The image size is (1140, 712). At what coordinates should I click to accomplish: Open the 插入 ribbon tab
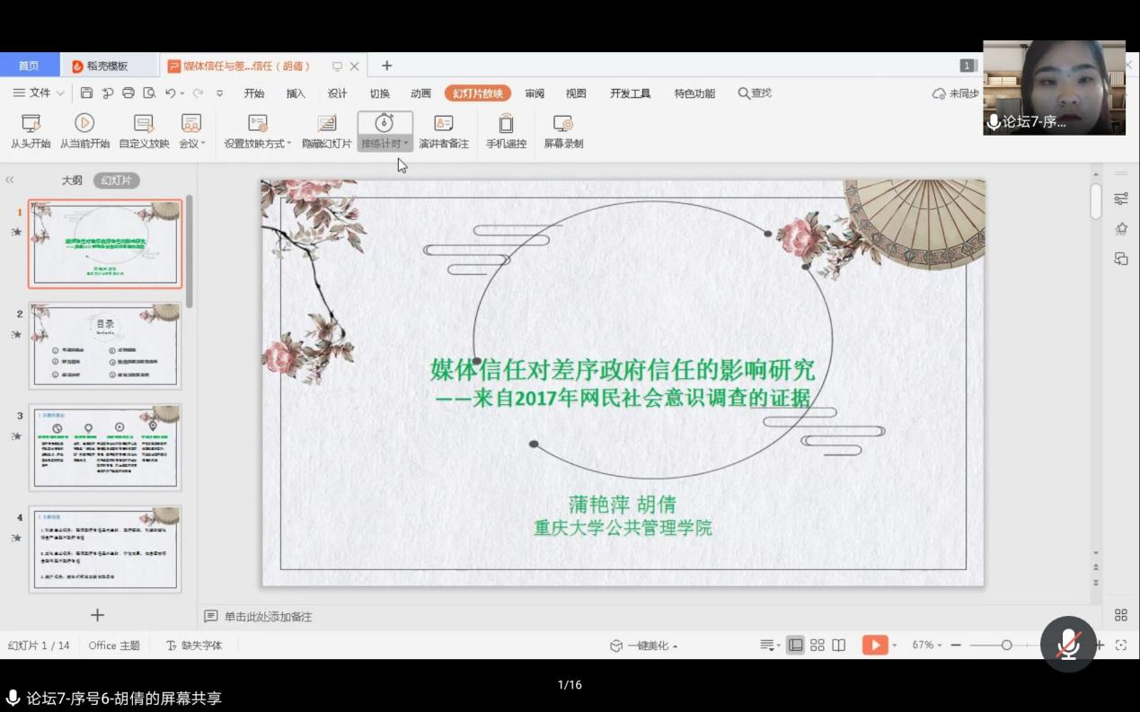[x=296, y=93]
